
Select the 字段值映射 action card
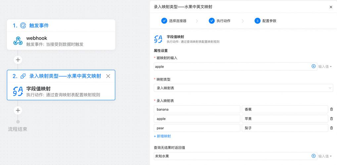click(61, 91)
